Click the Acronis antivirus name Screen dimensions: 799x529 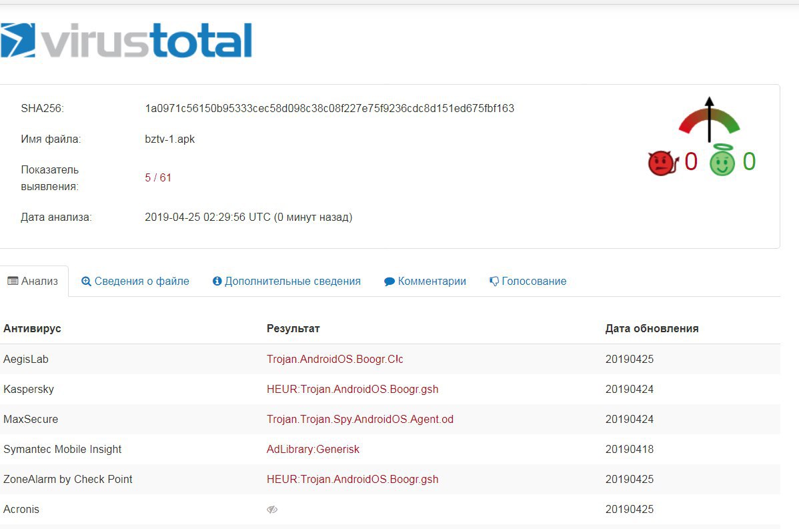coord(21,509)
